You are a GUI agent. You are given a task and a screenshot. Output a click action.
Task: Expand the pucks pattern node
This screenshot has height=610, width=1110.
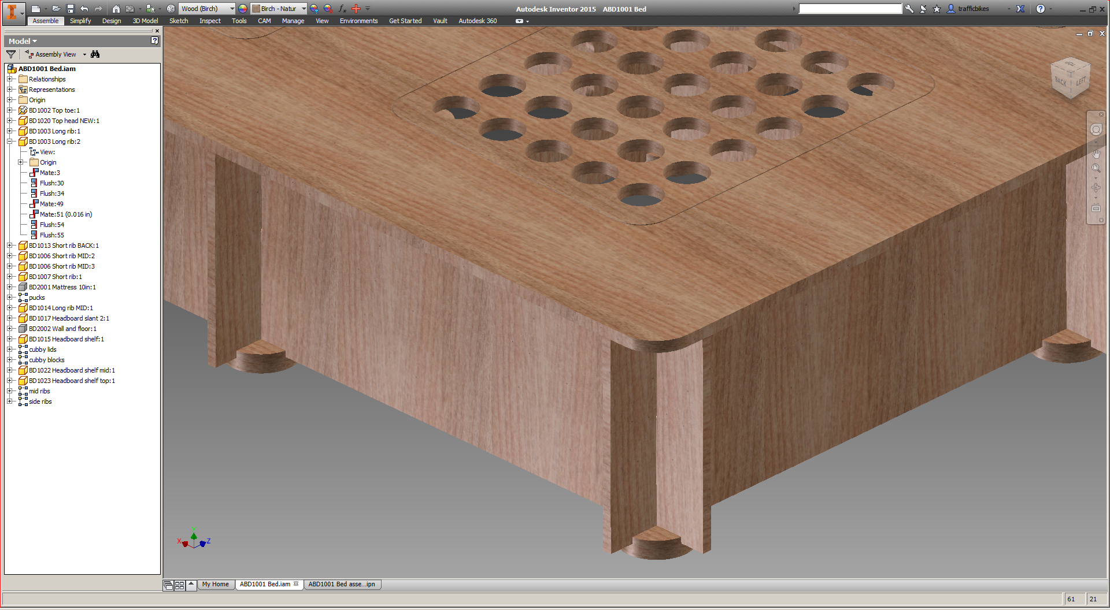tap(10, 297)
